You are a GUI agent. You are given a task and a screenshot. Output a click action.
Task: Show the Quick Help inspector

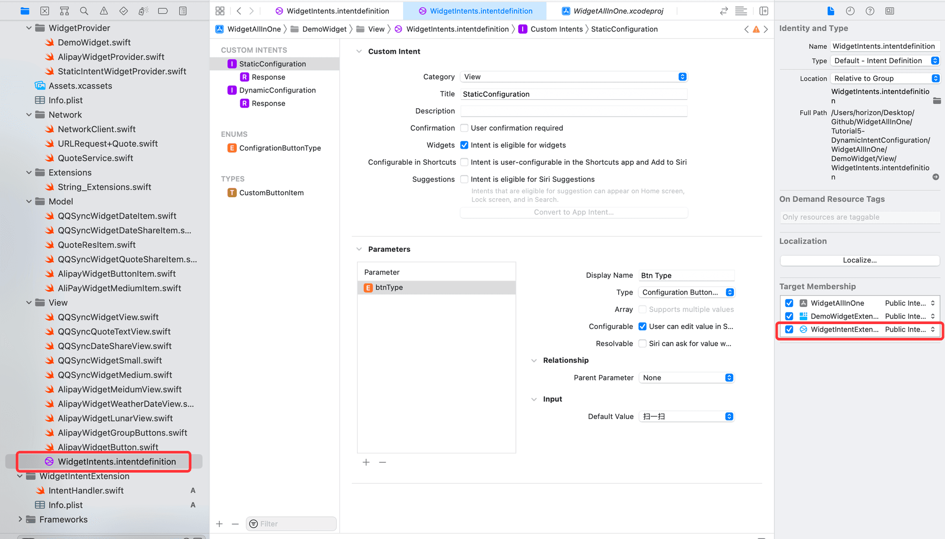coord(870,11)
